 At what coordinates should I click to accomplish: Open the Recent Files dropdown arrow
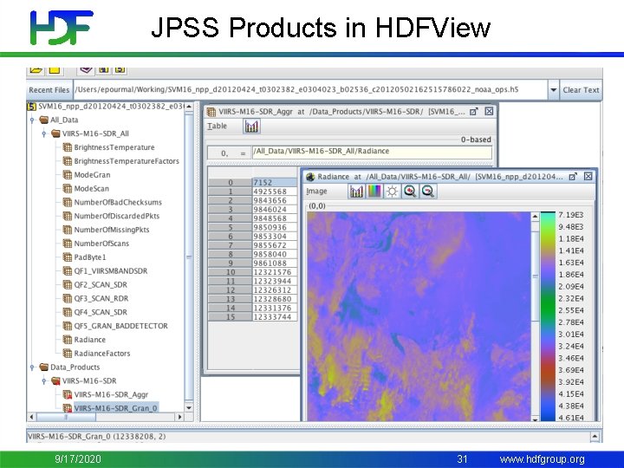(553, 90)
